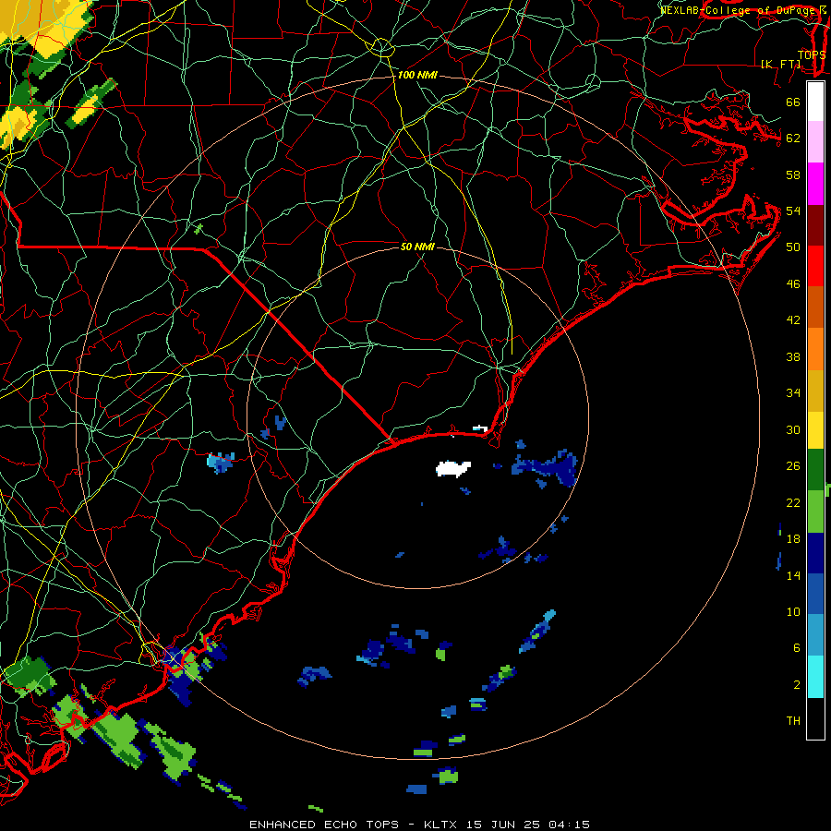831x831 pixels.
Task: Click the bright orange legend swatch
Action: [815, 349]
